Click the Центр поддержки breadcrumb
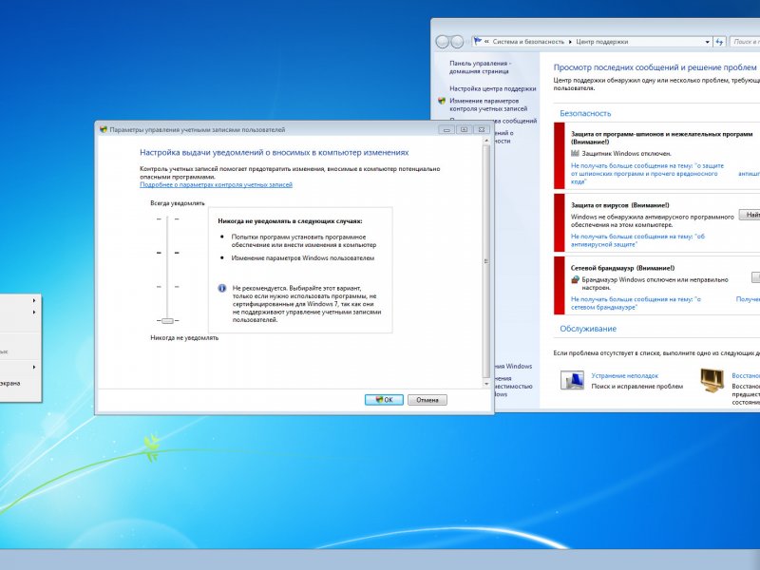Image resolution: width=760 pixels, height=570 pixels. click(x=602, y=42)
